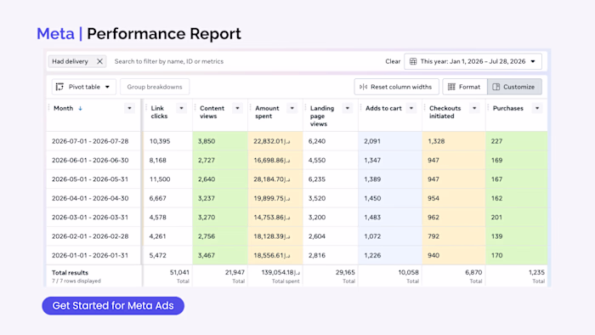The image size is (595, 335).
Task: Click the 10,395 link clicks cell
Action: point(167,141)
